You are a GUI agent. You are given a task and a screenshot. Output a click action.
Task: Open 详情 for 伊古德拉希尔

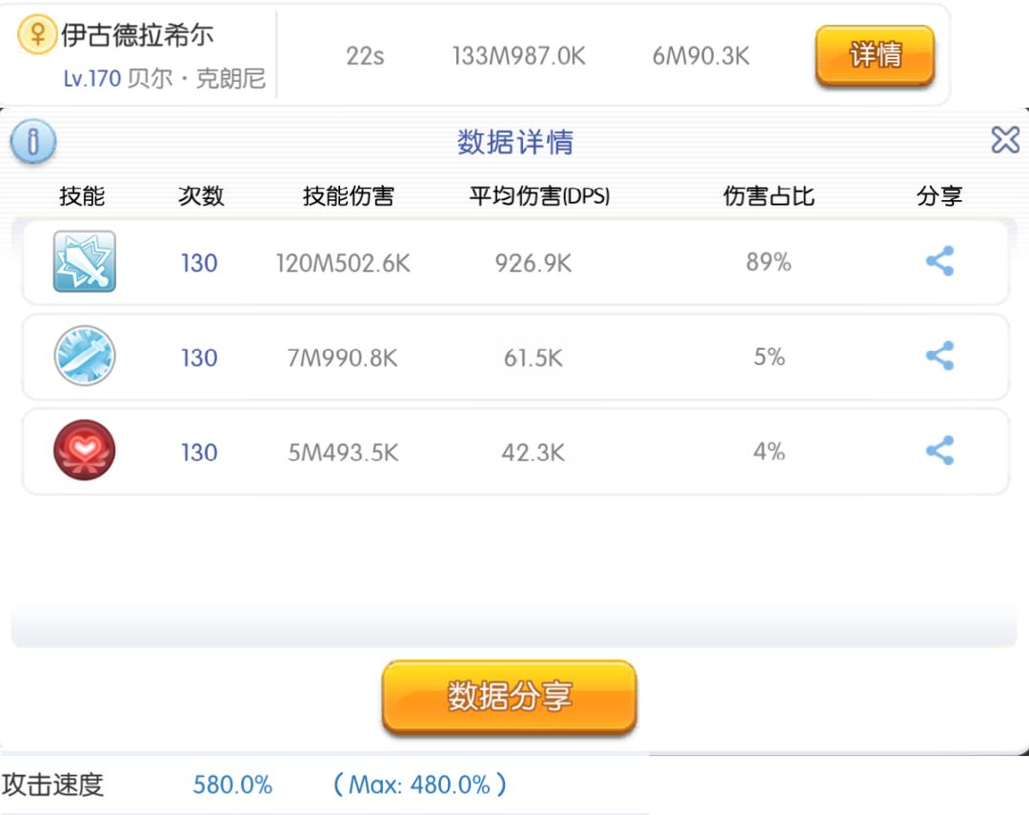tap(875, 55)
